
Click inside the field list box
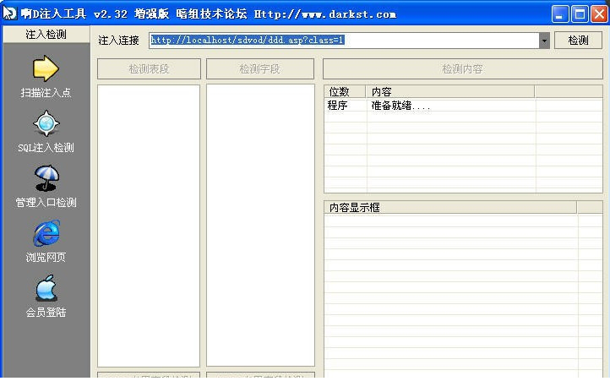coord(260,226)
